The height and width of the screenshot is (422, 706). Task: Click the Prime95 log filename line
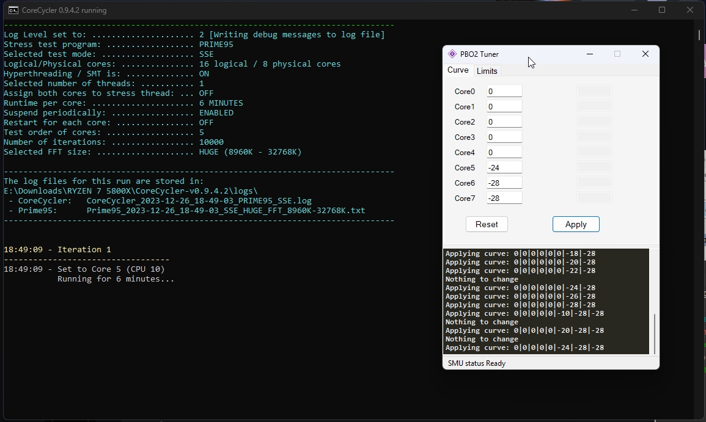click(187, 211)
